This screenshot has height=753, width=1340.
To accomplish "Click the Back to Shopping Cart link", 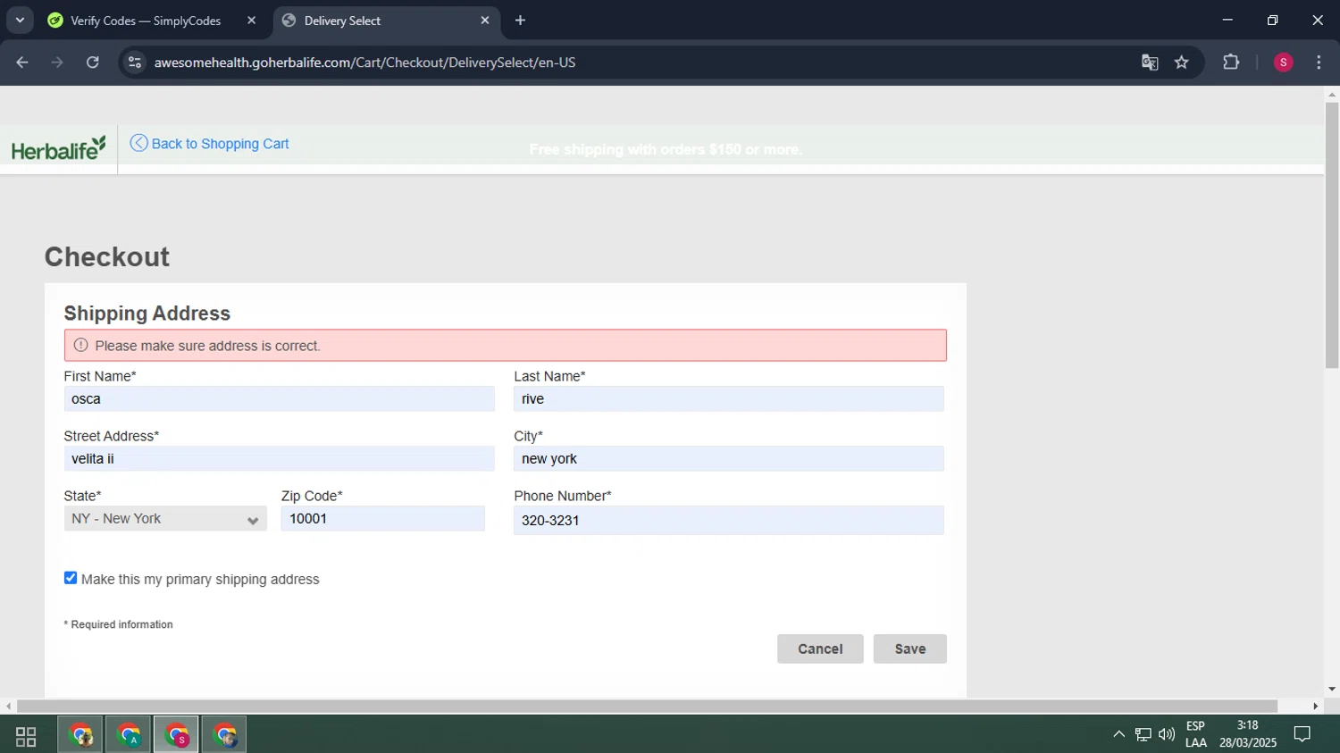I will point(220,144).
